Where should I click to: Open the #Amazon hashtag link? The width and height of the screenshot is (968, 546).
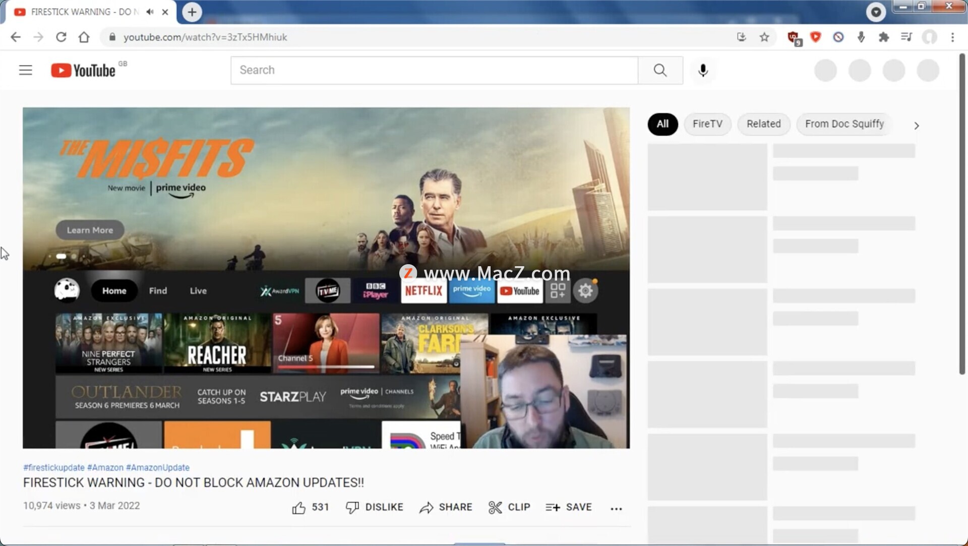[x=105, y=467]
